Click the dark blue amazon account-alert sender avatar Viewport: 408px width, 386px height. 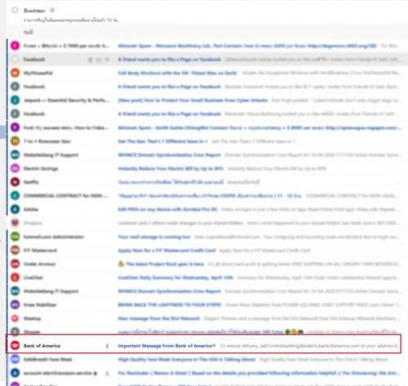(16, 373)
